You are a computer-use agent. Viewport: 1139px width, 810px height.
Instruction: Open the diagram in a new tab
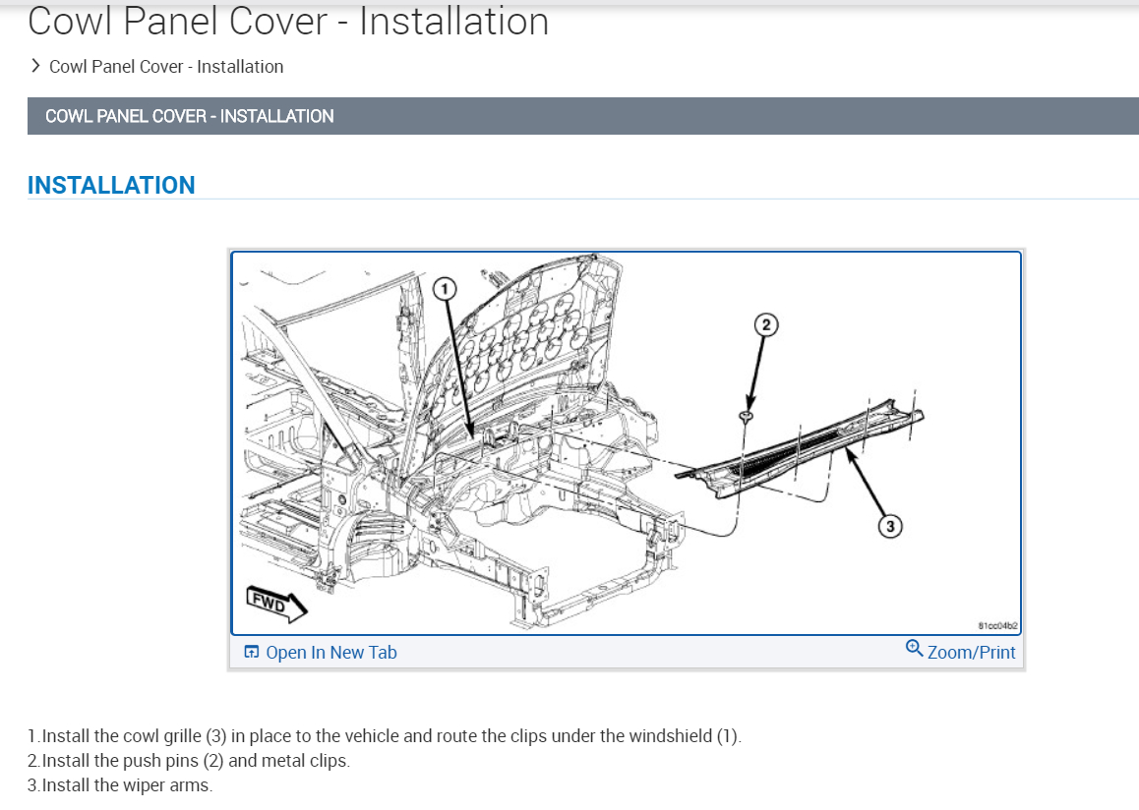[x=321, y=652]
